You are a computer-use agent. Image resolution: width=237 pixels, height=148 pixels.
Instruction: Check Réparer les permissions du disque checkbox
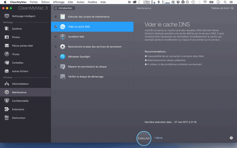pyautogui.click(x=56, y=67)
